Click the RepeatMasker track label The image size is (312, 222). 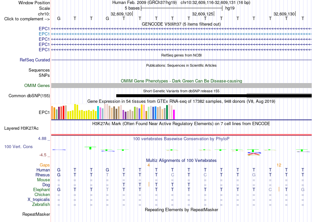pos(36,214)
